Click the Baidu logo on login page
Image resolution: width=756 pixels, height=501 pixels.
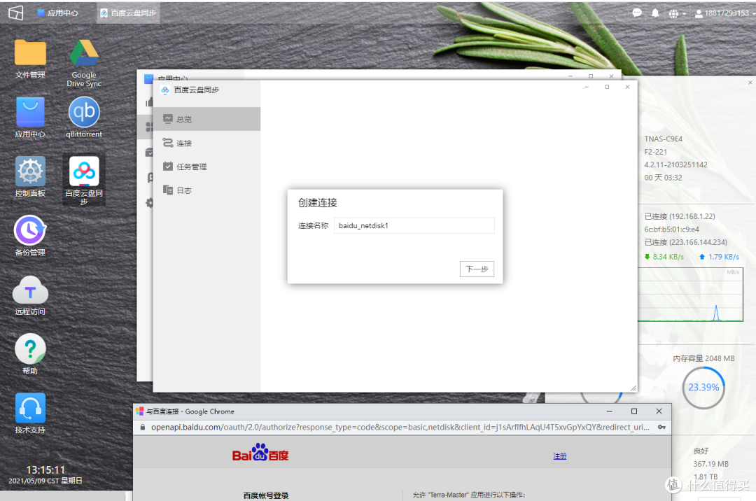coord(260,453)
